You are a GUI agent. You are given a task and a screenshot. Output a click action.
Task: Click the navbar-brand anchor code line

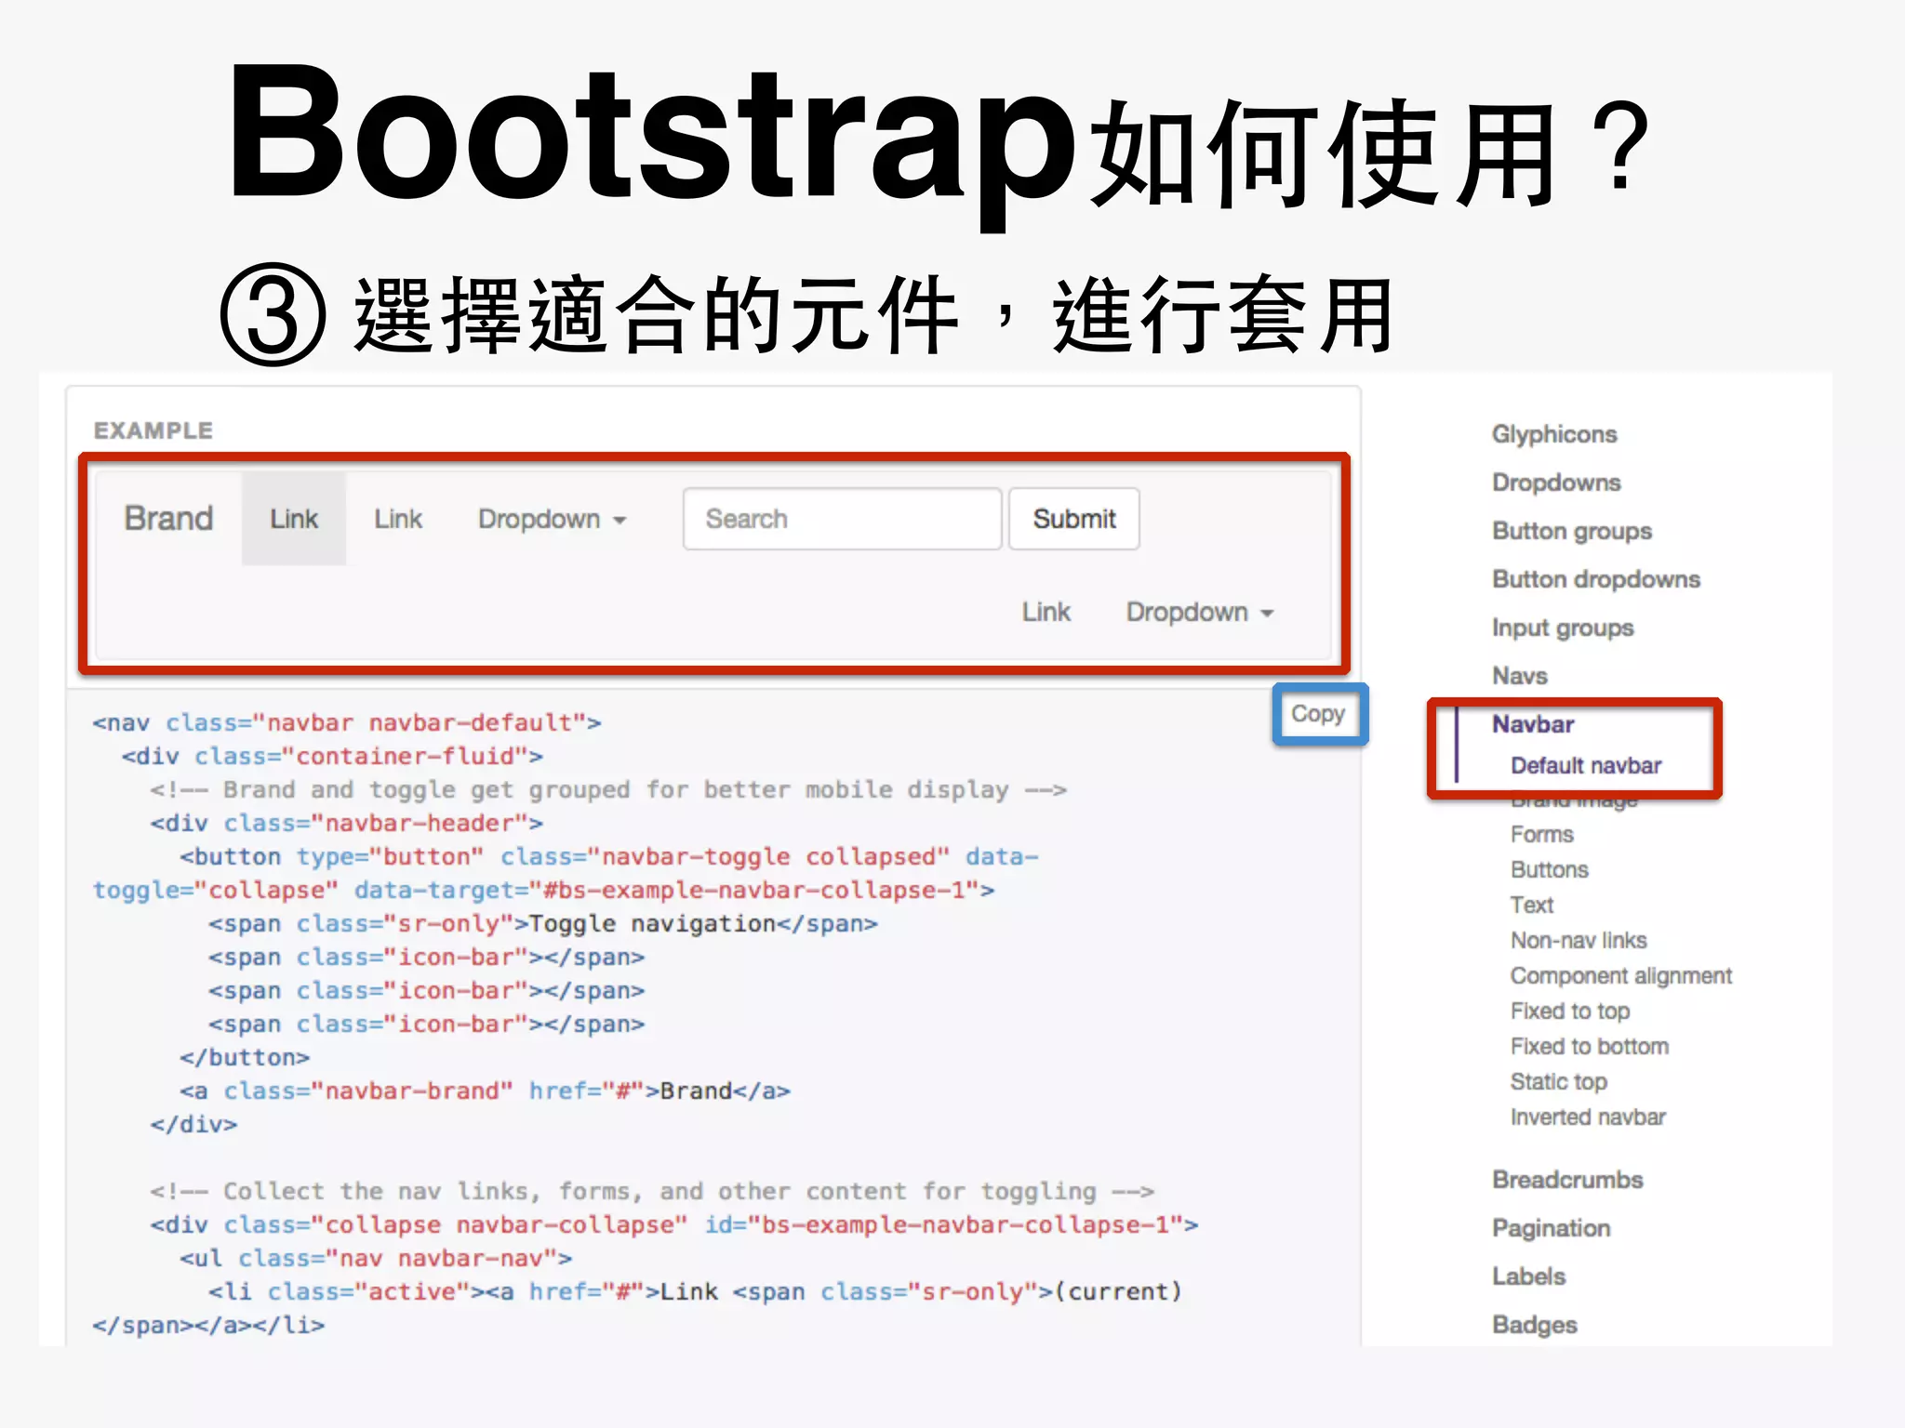point(485,1091)
